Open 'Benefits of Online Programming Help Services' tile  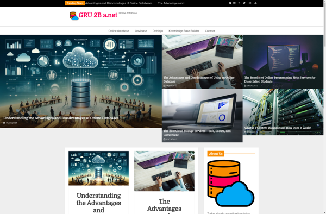(x=280, y=79)
